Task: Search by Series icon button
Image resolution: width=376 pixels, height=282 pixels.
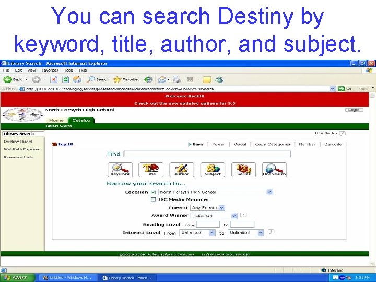Action: pos(244,170)
